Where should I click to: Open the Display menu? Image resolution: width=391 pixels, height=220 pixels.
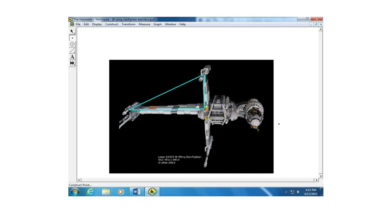pos(97,24)
